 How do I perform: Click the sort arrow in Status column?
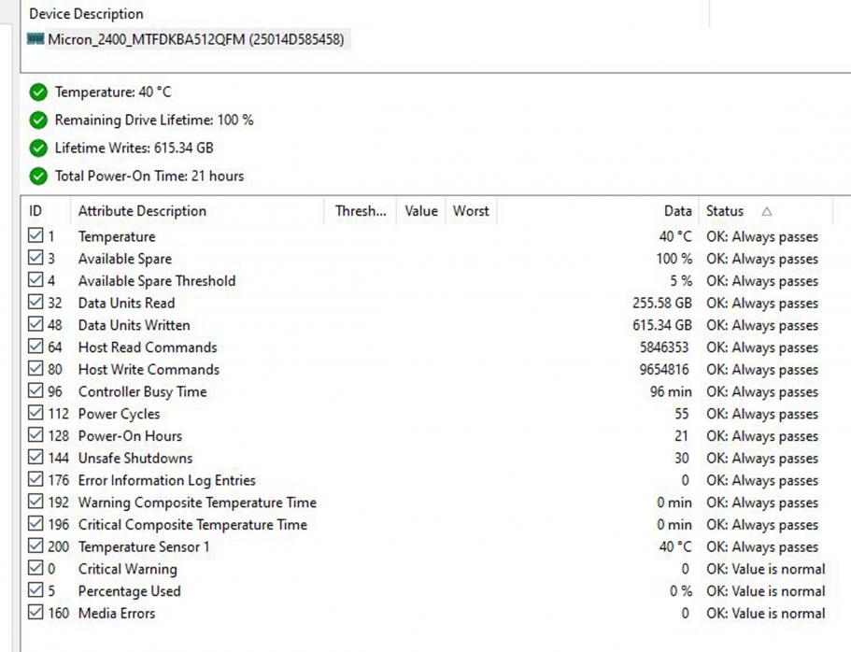[x=767, y=212]
